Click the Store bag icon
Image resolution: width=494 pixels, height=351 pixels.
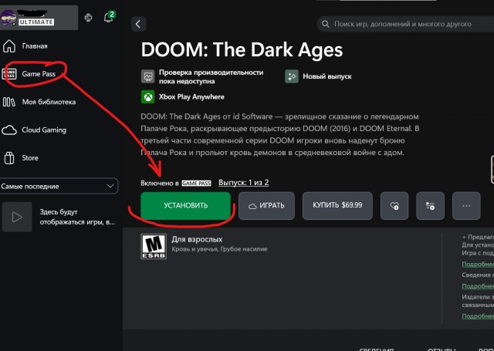point(9,158)
